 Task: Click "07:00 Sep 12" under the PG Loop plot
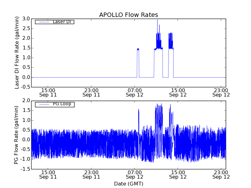point(135,175)
